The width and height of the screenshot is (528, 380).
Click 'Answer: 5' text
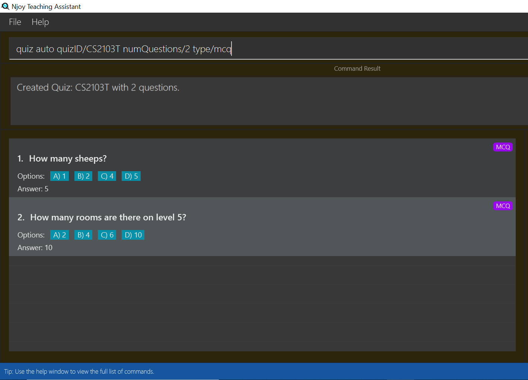coord(33,189)
